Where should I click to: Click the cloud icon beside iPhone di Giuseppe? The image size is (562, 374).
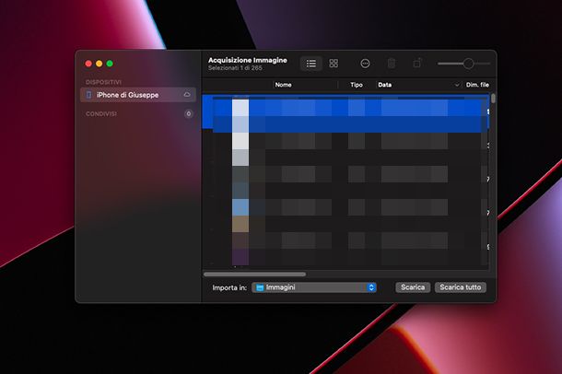click(187, 95)
